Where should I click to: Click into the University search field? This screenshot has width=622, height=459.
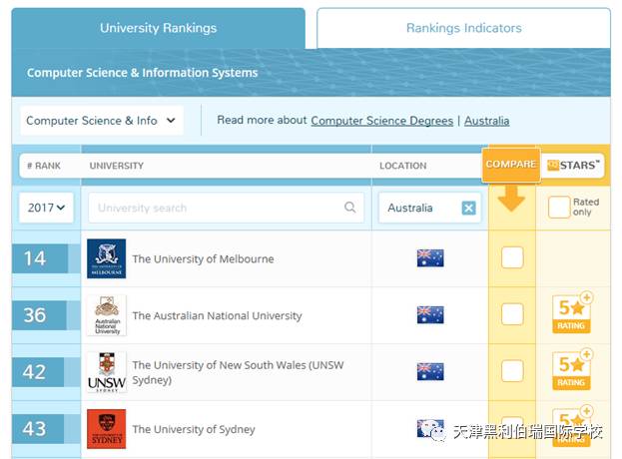coord(226,208)
